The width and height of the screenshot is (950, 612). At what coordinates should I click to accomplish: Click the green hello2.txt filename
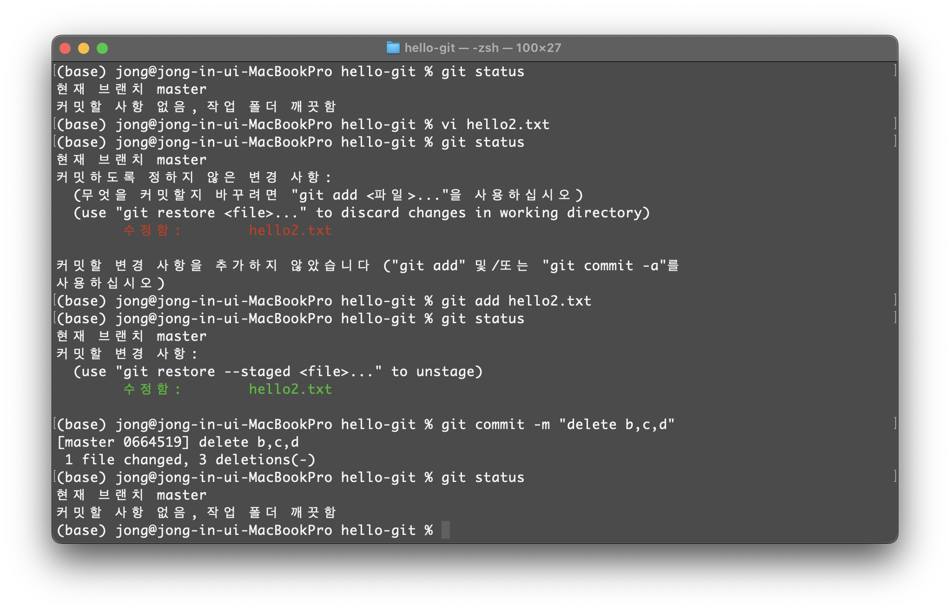point(290,389)
